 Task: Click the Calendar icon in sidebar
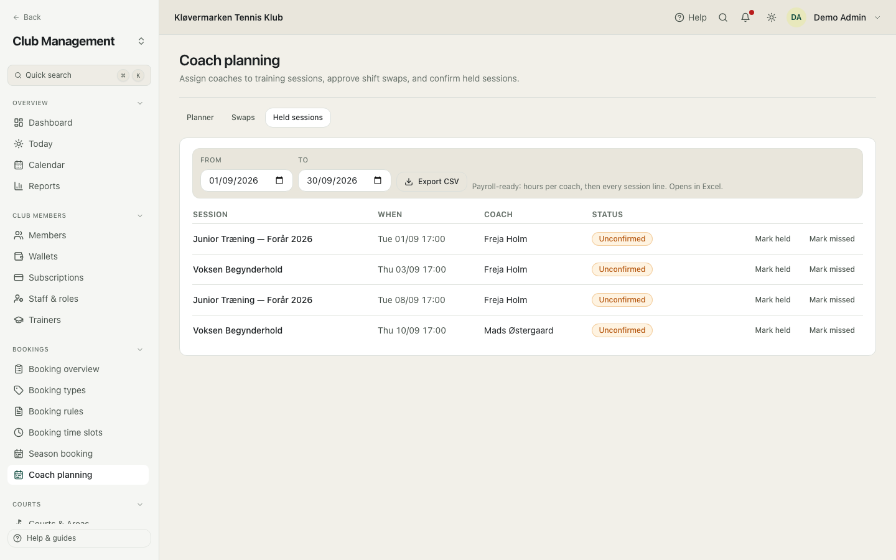click(19, 165)
